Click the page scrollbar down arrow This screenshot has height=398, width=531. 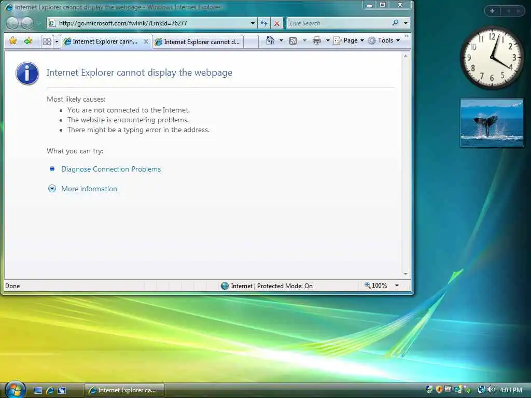[x=406, y=274]
